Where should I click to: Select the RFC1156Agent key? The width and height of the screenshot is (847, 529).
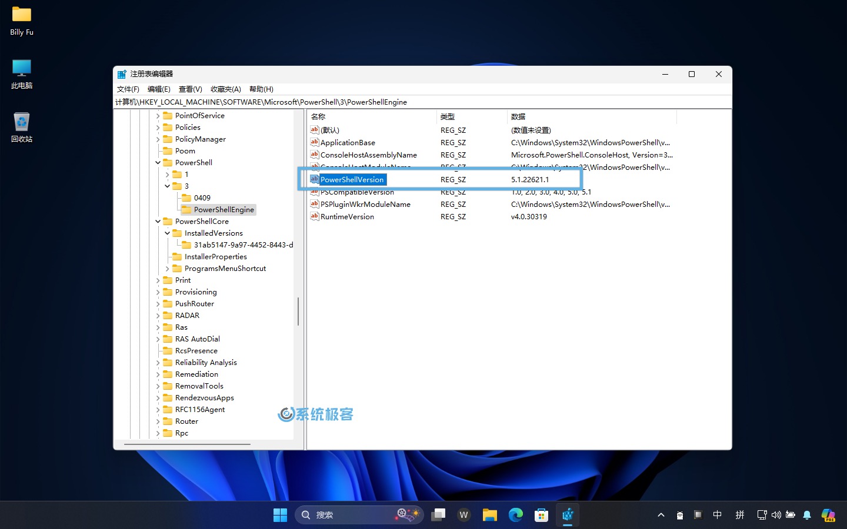(199, 410)
